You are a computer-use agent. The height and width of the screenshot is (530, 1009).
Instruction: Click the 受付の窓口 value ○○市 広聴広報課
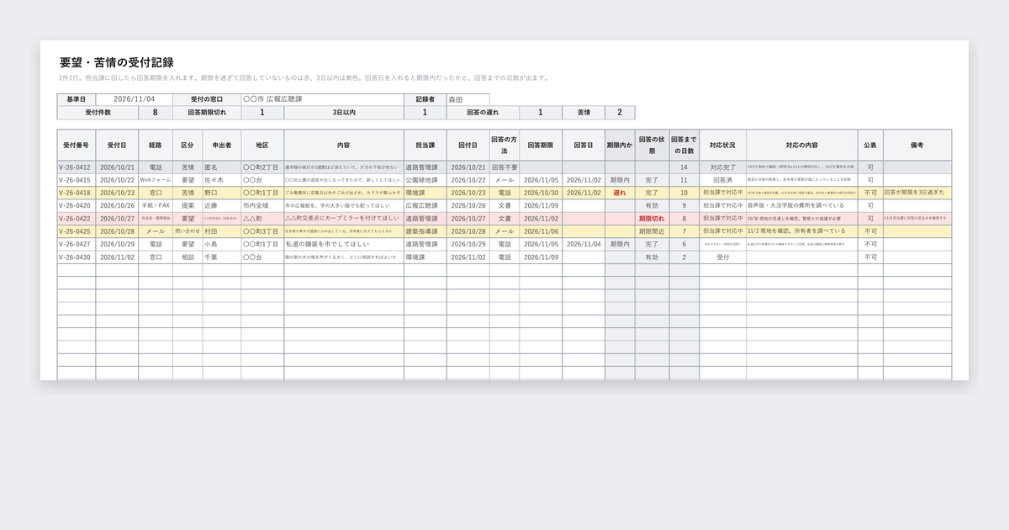tap(322, 99)
